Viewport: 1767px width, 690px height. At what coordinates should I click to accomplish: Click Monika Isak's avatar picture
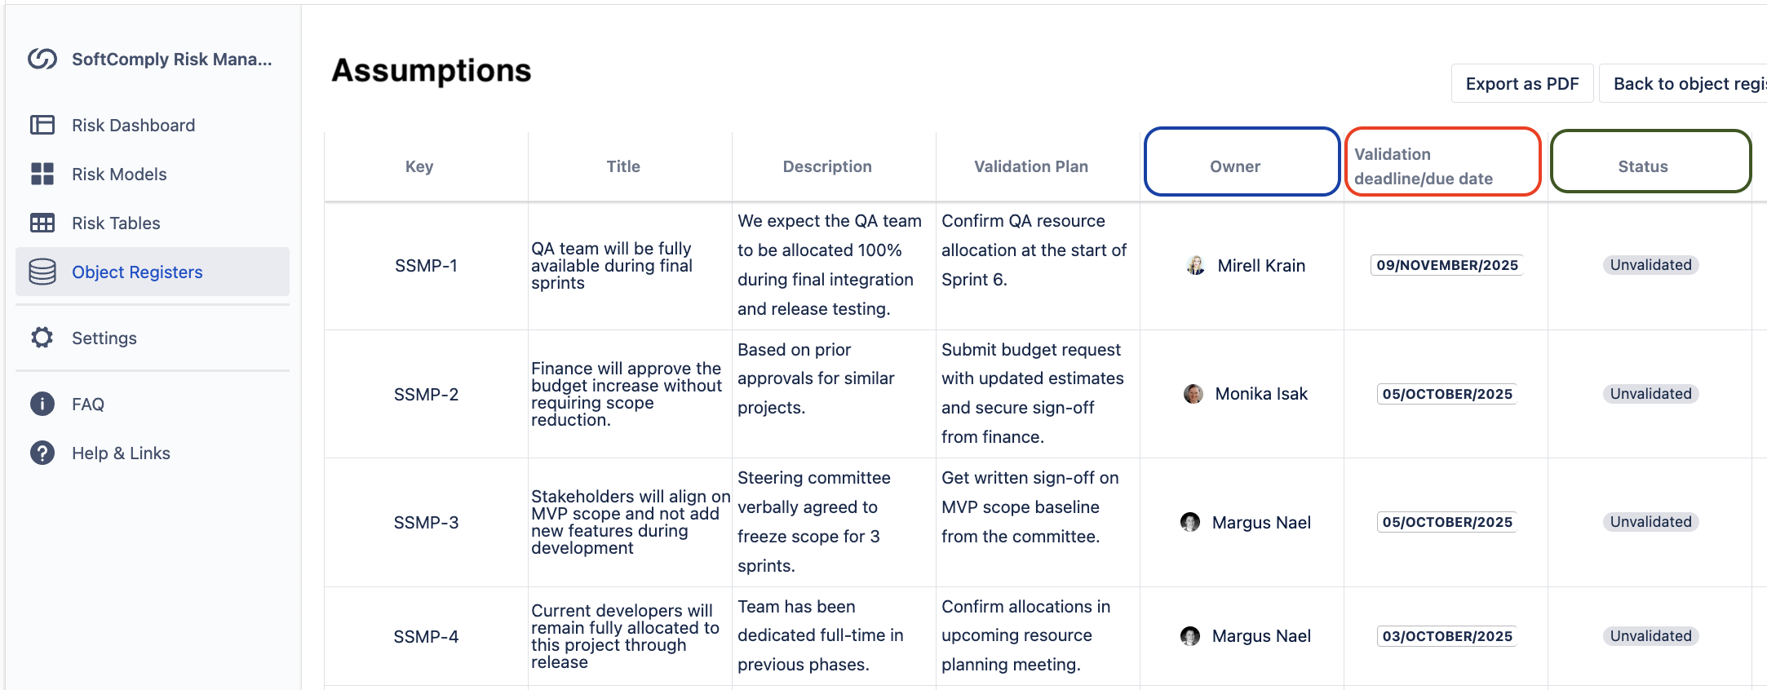click(x=1193, y=394)
